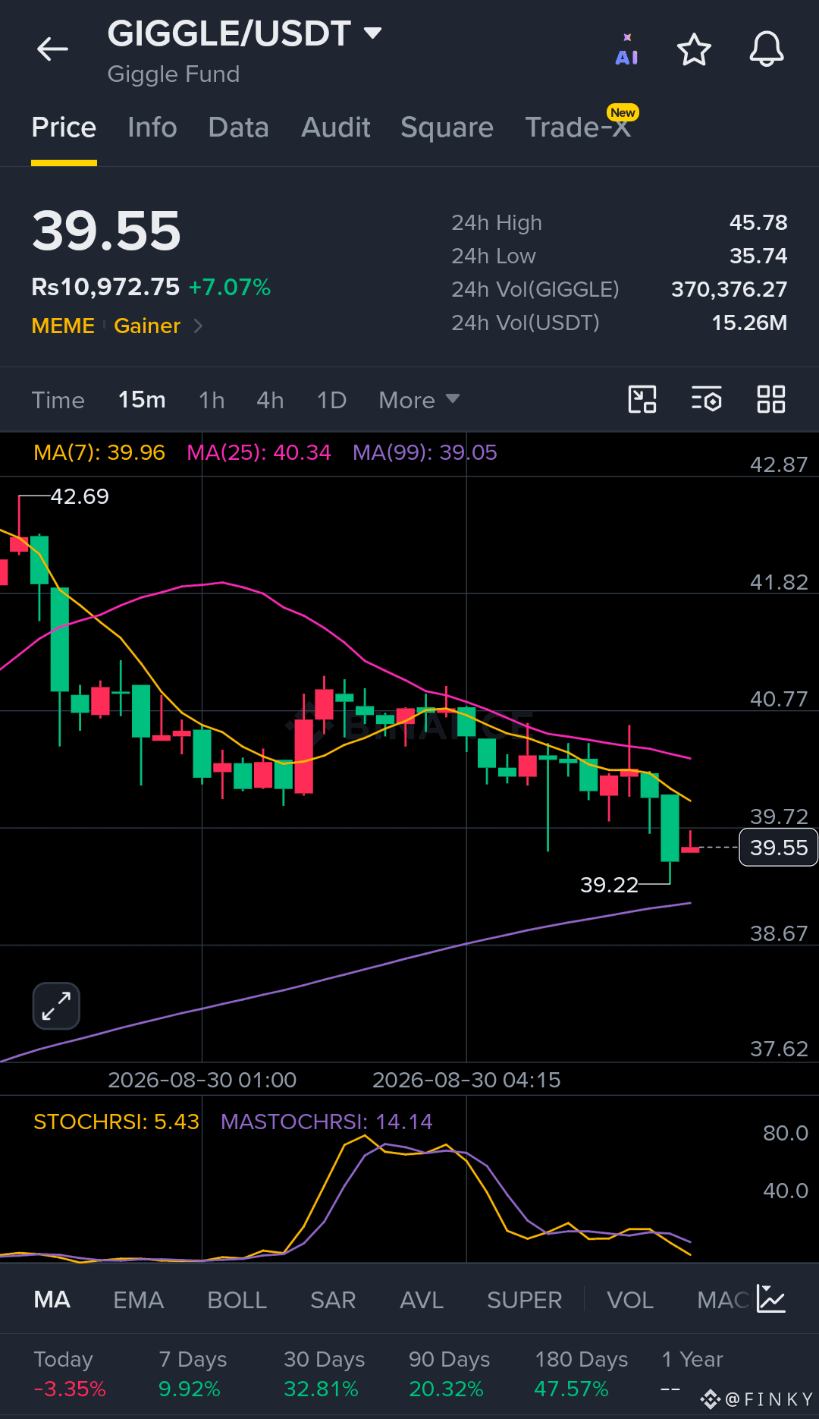819x1419 pixels.
Task: Select the 1D chart interval
Action: coord(331,400)
